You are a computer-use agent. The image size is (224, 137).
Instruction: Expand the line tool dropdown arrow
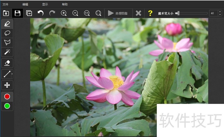[x=12, y=74]
